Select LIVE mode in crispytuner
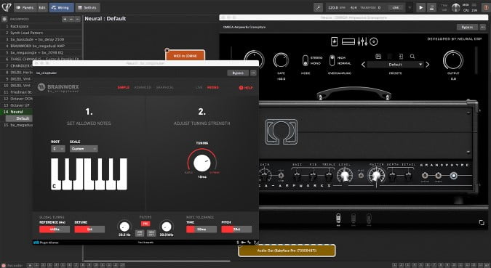Viewport: 491px width, 268px height. 199,88
